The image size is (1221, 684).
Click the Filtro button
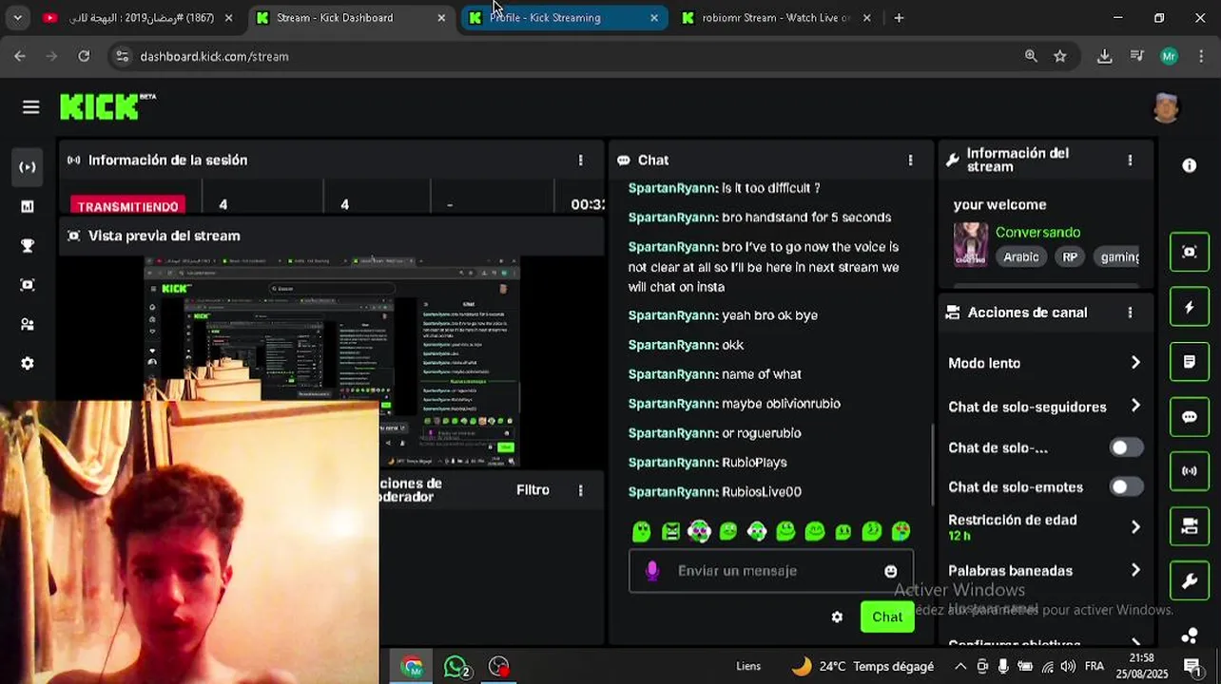pyautogui.click(x=533, y=490)
